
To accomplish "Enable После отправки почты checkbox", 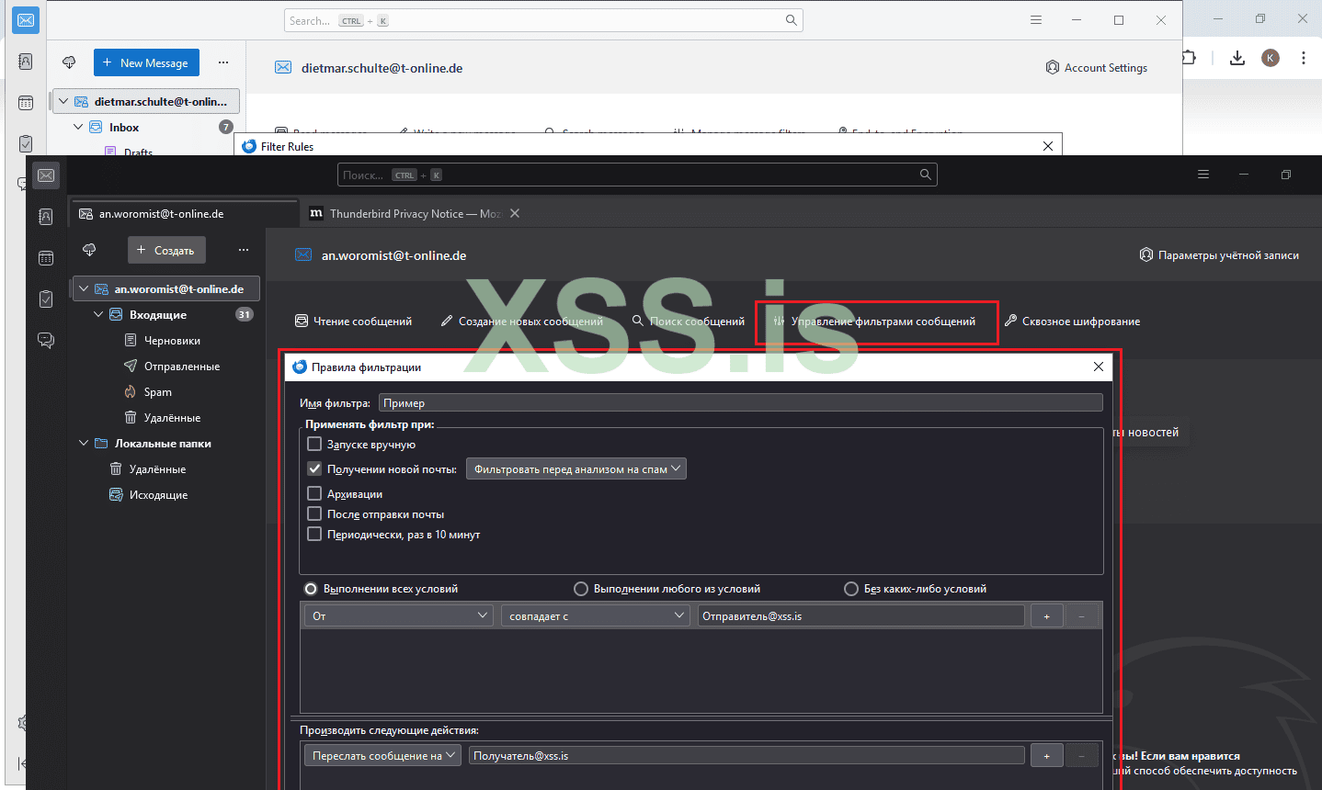I will pos(314,513).
